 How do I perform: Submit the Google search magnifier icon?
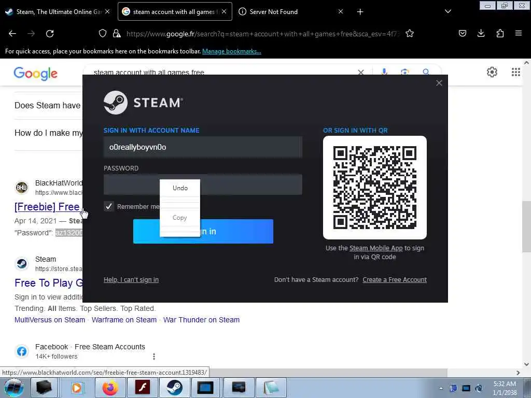[426, 72]
